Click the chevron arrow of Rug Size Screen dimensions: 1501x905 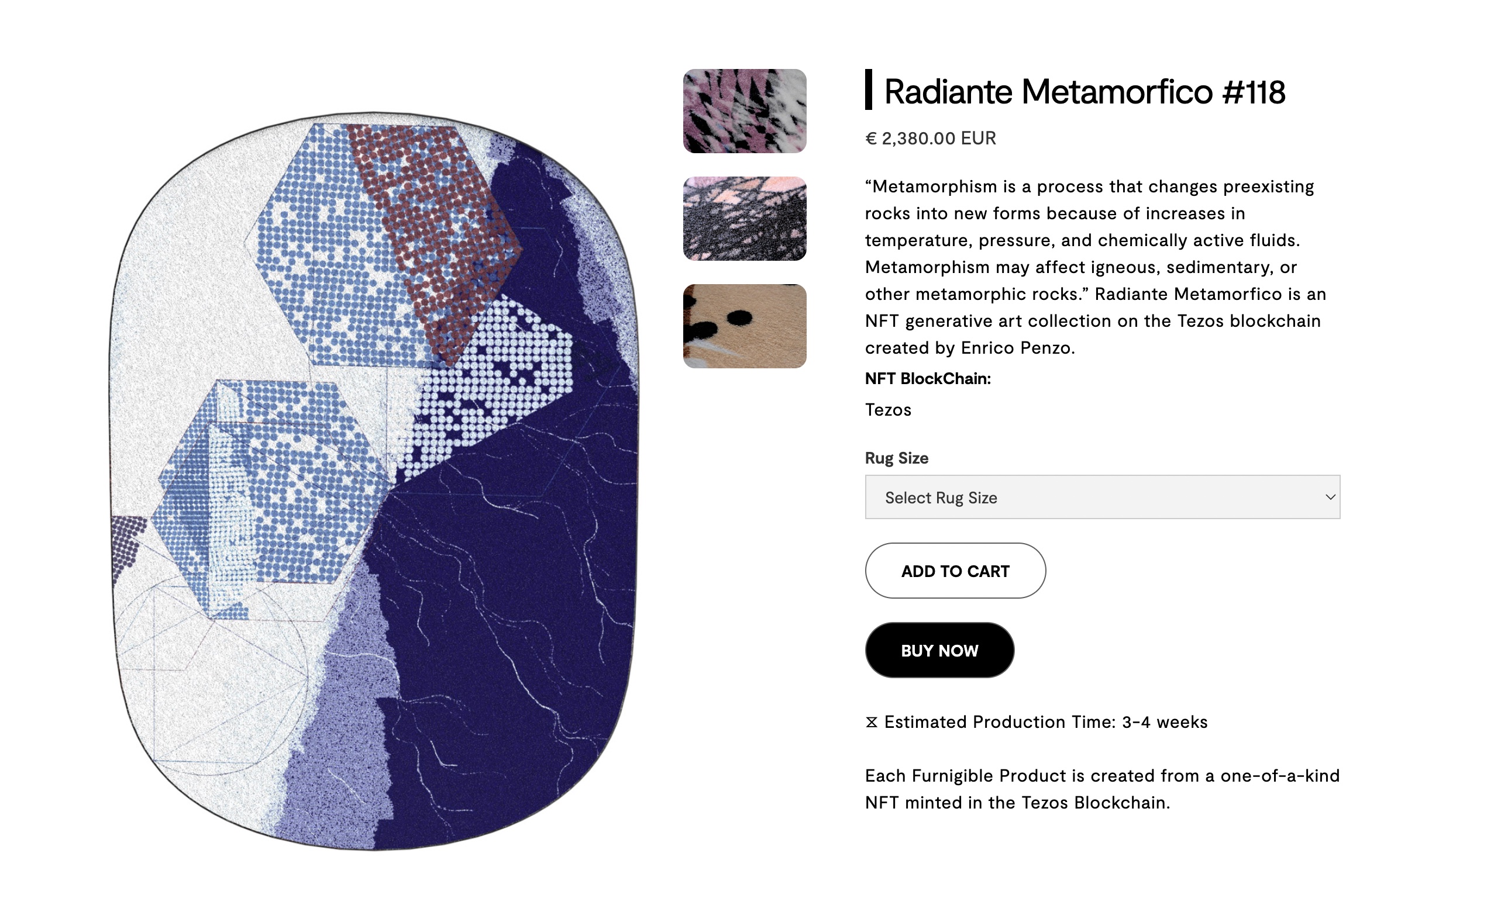[1330, 497]
